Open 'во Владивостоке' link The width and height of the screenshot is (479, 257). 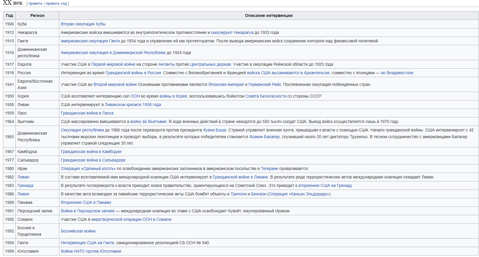397,73
